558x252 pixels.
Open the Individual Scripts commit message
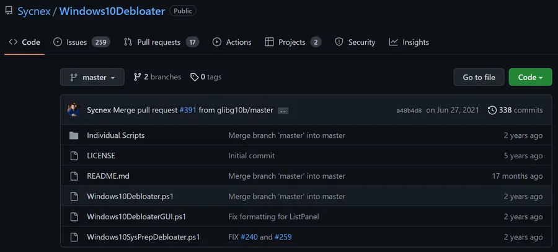tap(287, 135)
